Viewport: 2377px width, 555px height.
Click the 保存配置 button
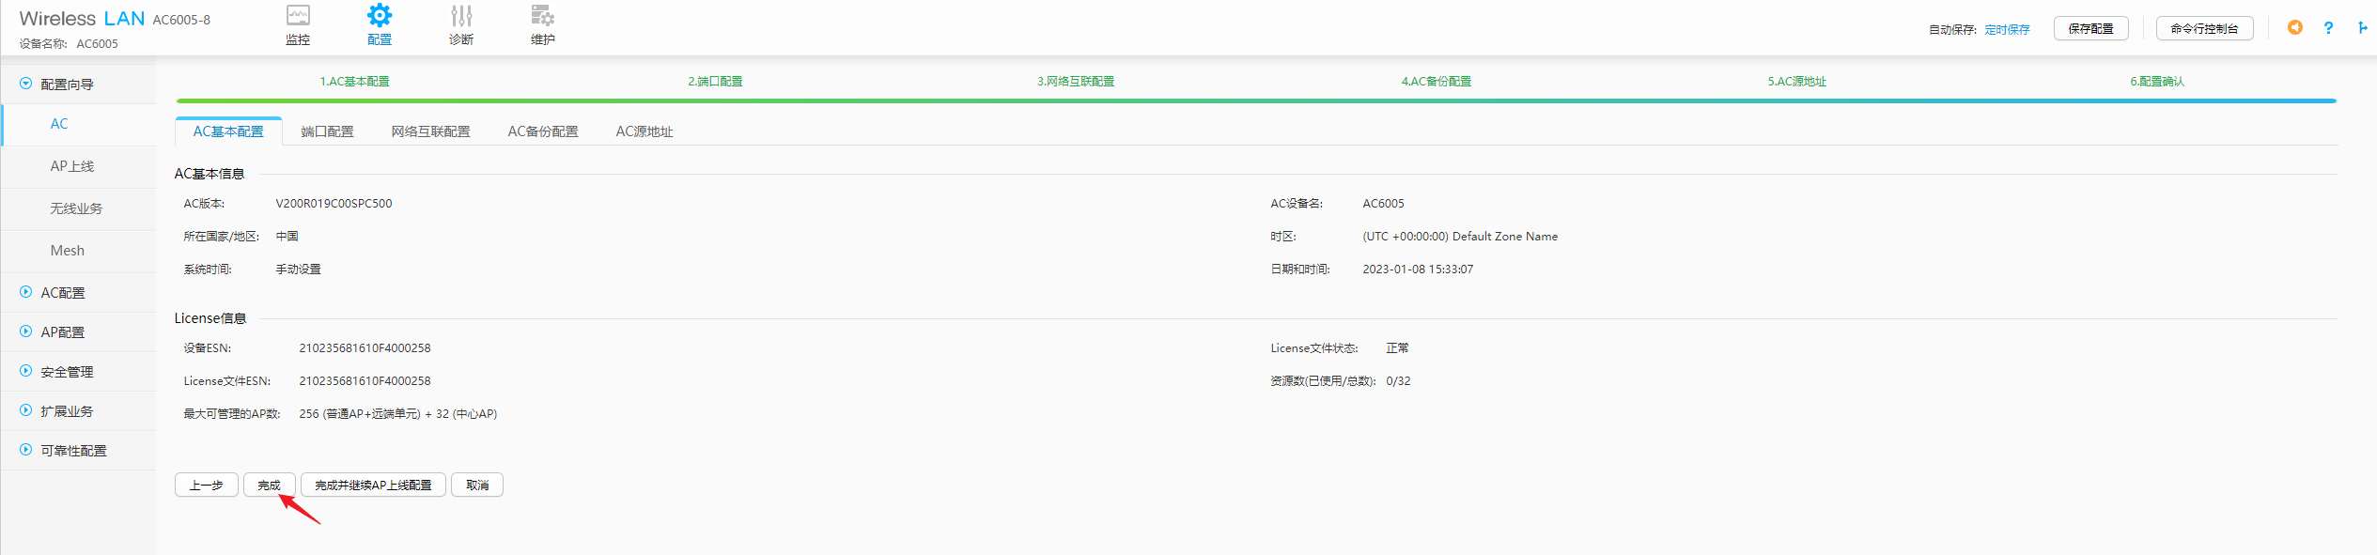[x=2090, y=29]
